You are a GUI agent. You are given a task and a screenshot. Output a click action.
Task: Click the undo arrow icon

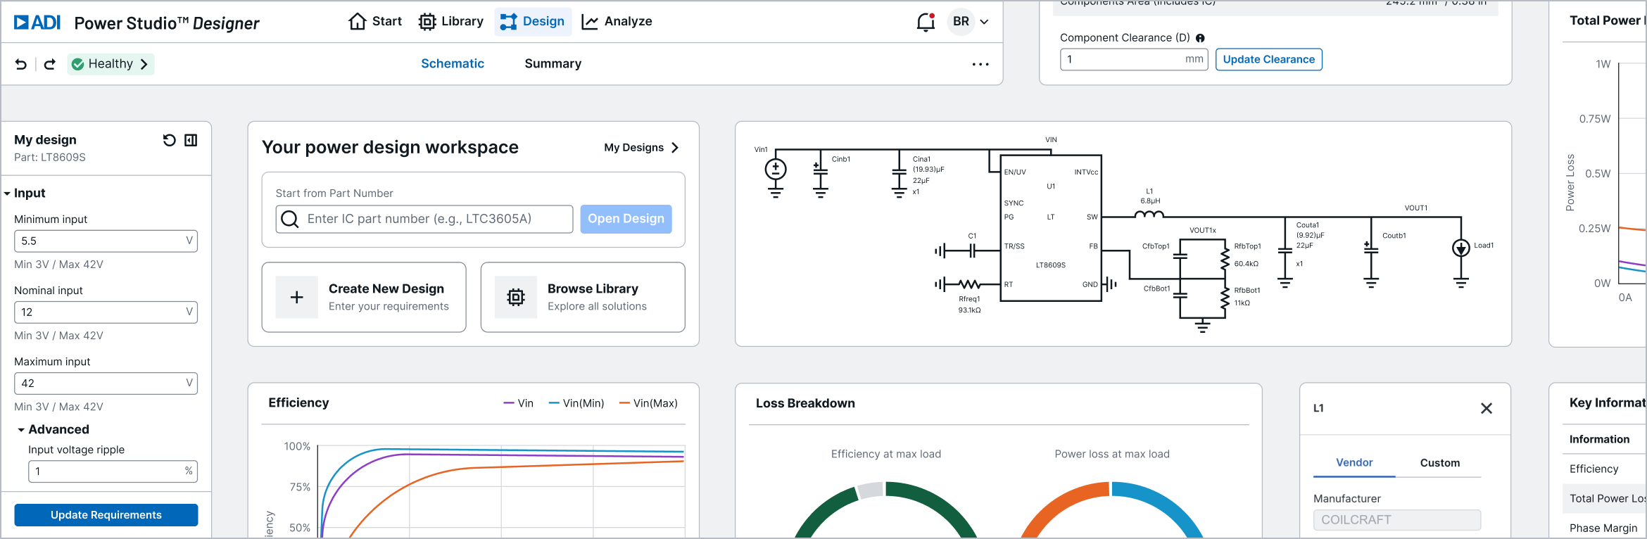[x=21, y=64]
